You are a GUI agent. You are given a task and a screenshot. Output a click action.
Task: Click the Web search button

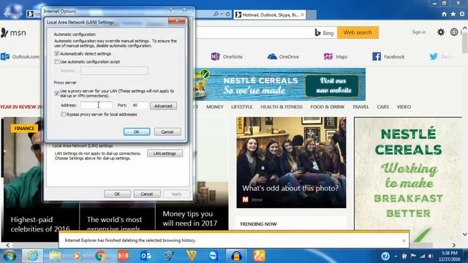coord(358,32)
